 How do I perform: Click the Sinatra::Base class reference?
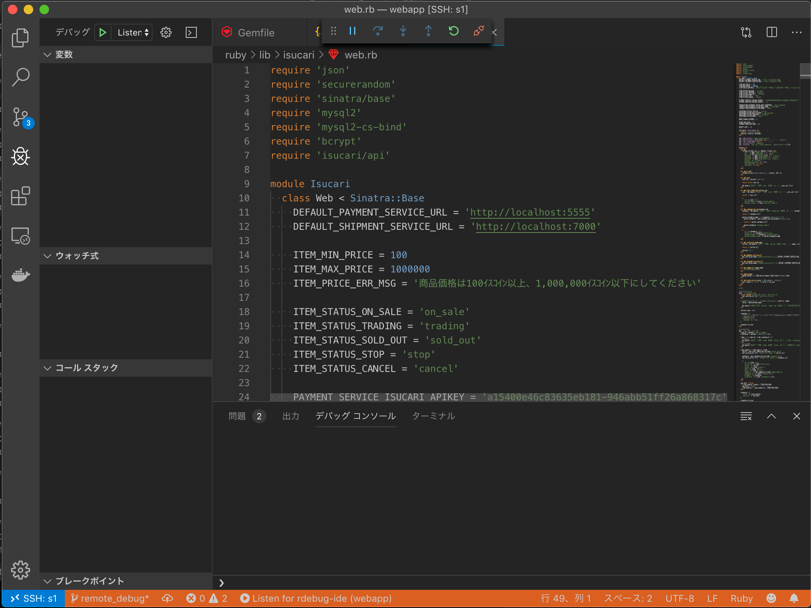click(387, 198)
